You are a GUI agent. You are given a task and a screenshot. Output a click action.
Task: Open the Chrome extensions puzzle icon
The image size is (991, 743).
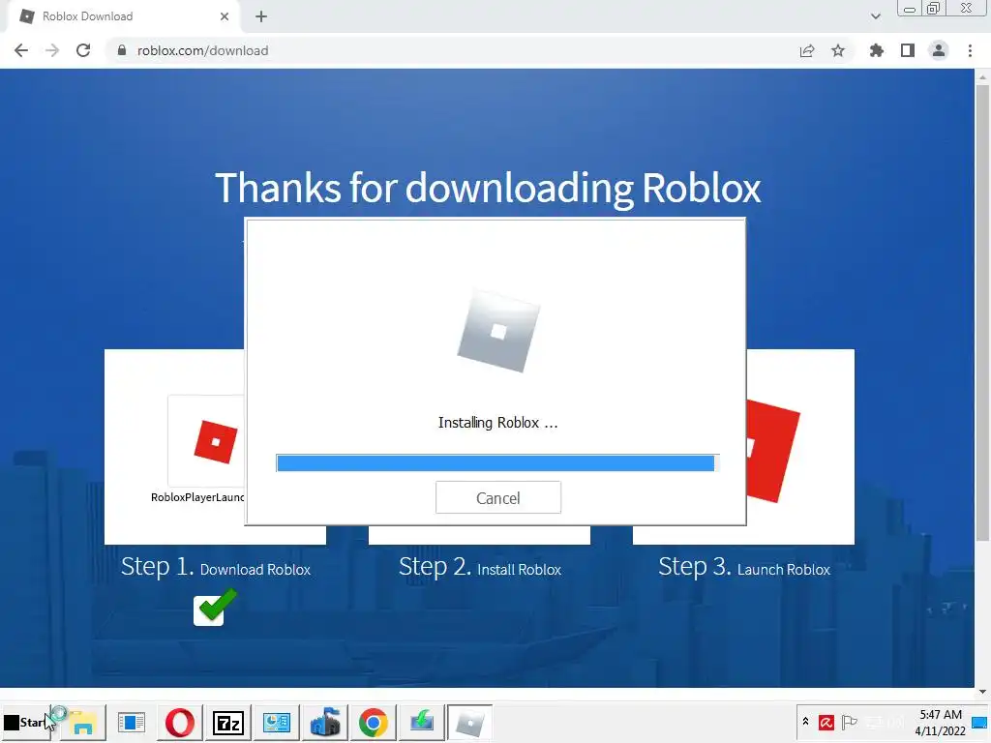coord(876,50)
